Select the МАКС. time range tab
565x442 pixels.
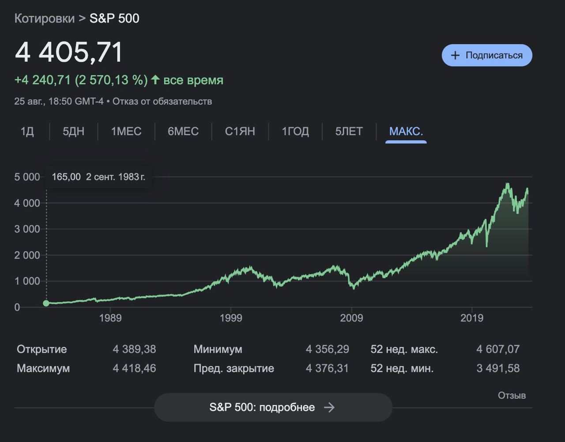(406, 132)
